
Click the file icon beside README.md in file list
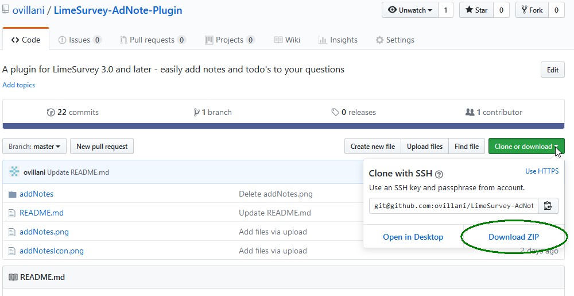tap(12, 213)
